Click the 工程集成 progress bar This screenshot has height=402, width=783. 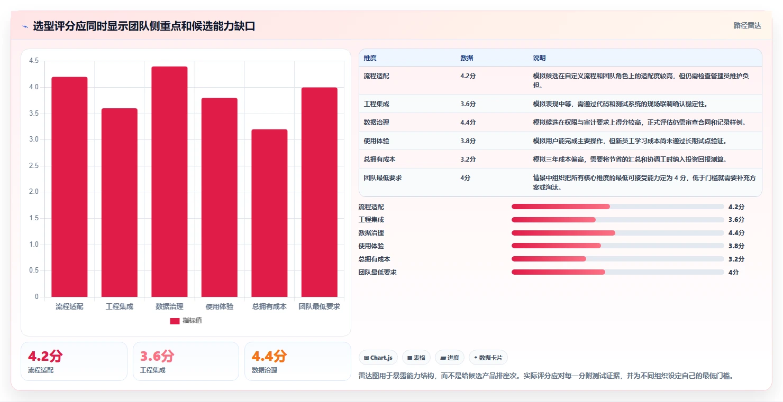pos(617,220)
